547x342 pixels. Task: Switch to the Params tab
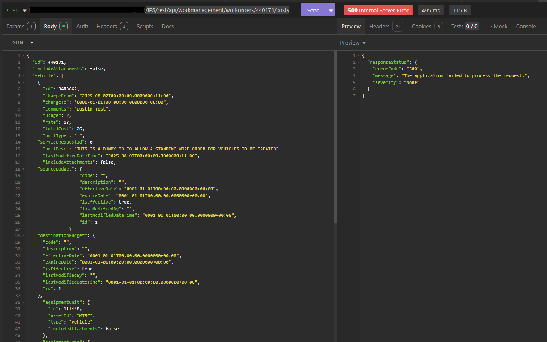(x=21, y=27)
